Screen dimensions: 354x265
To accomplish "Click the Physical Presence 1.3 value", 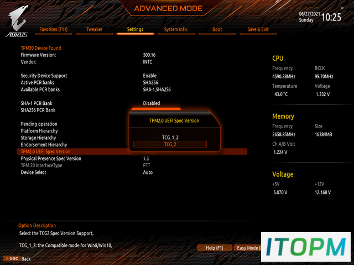I will (146, 158).
